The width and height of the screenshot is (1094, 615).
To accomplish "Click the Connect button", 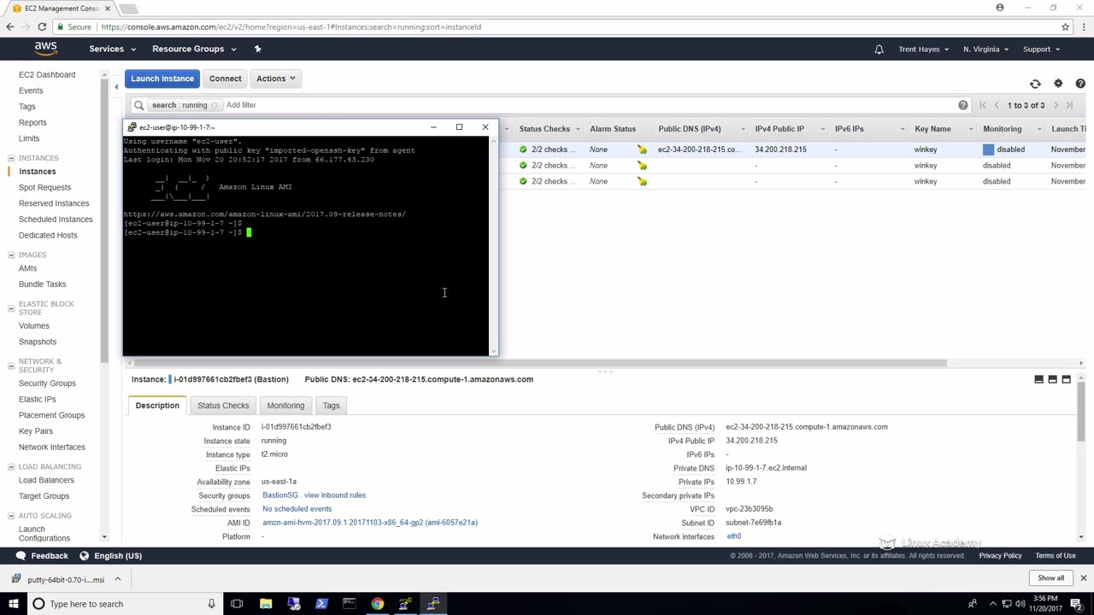I will tap(226, 79).
